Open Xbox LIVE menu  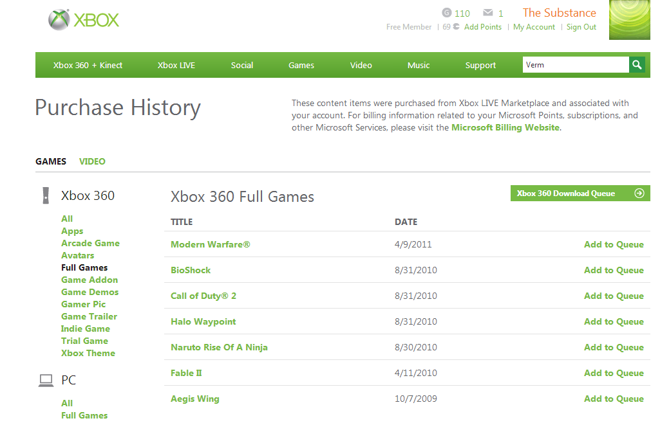[176, 65]
